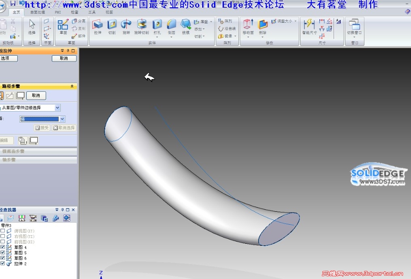Click the 阵列 pattern tool
The height and width of the screenshot is (279, 411).
coord(225,21)
